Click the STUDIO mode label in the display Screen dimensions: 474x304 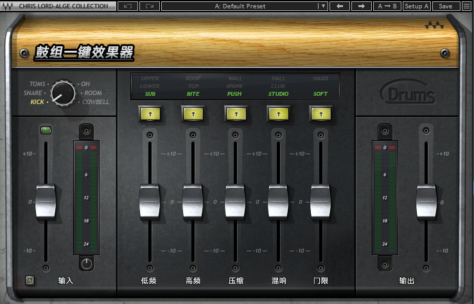278,94
